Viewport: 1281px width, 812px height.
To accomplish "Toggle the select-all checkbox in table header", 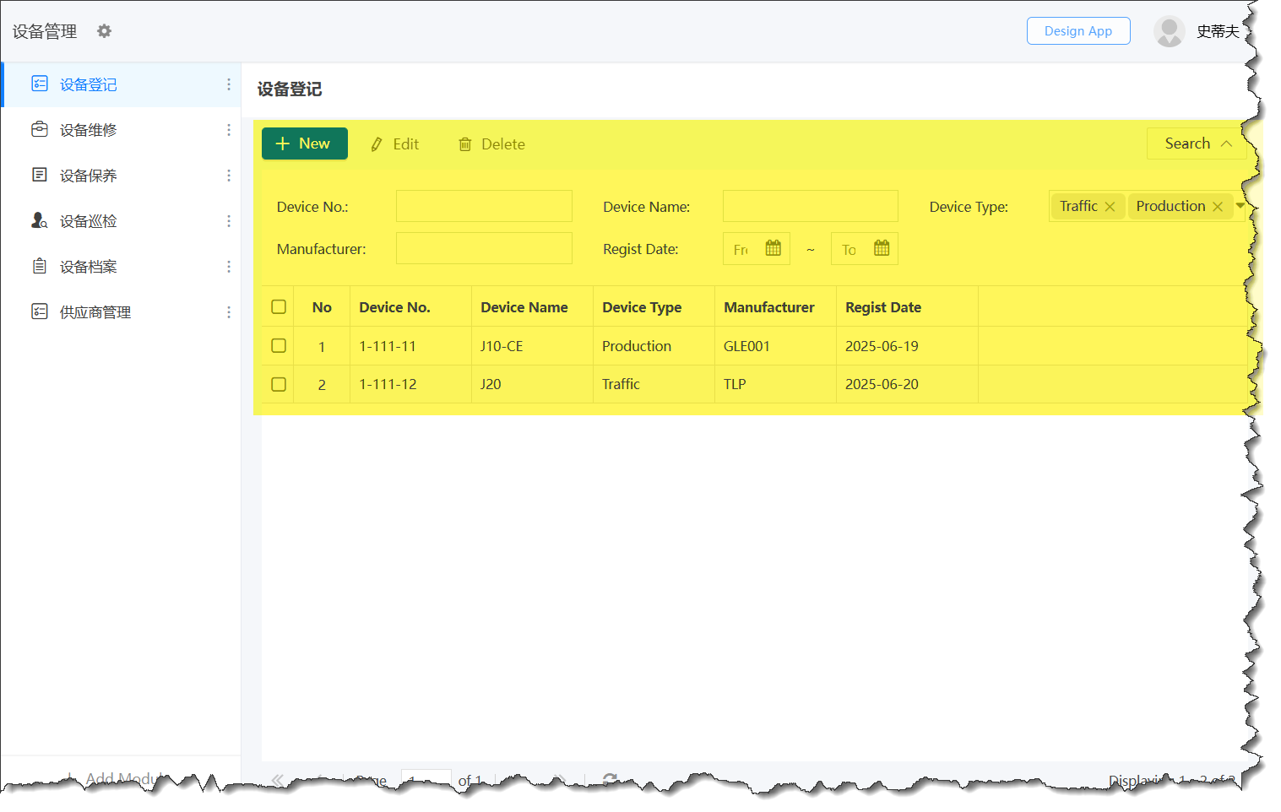I will tap(279, 307).
